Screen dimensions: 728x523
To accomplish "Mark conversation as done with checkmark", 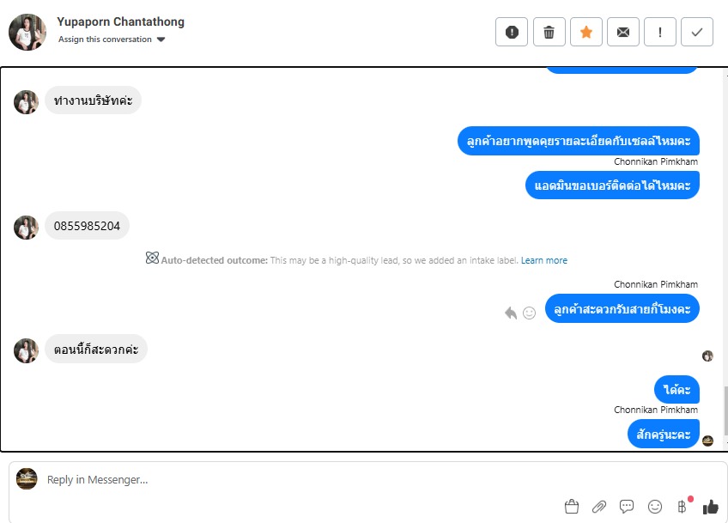I will tap(697, 32).
